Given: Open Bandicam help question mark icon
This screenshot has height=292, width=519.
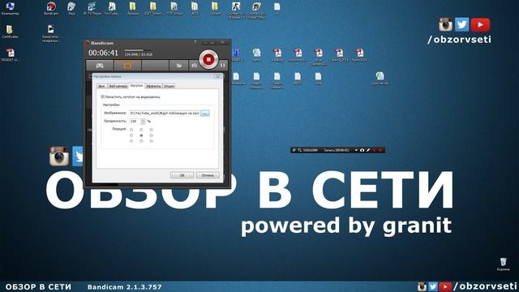Looking at the screenshot, I should point(195,42).
